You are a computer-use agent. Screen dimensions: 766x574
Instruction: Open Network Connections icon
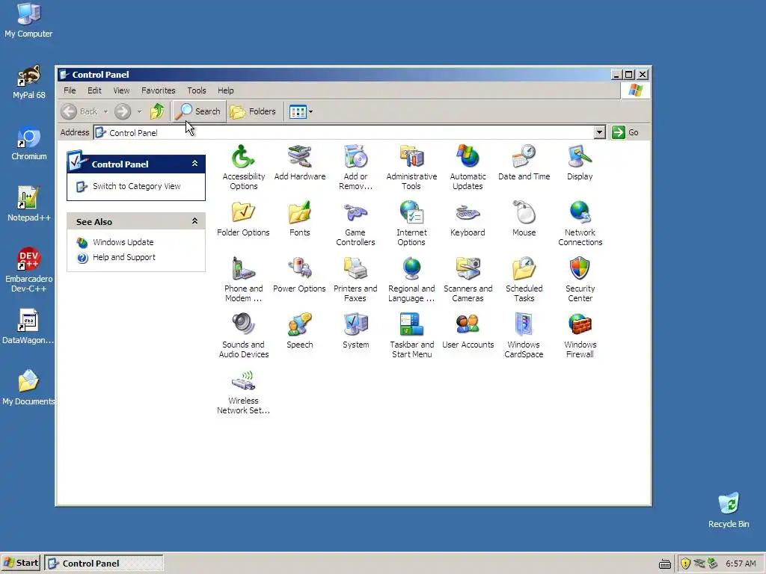coord(580,223)
